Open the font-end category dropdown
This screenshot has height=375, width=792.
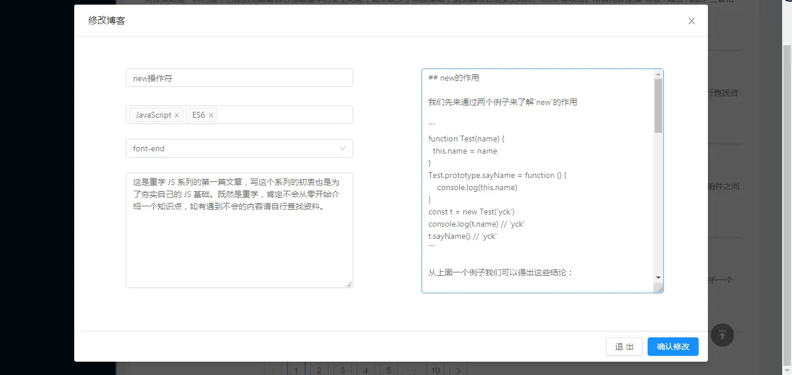point(239,148)
